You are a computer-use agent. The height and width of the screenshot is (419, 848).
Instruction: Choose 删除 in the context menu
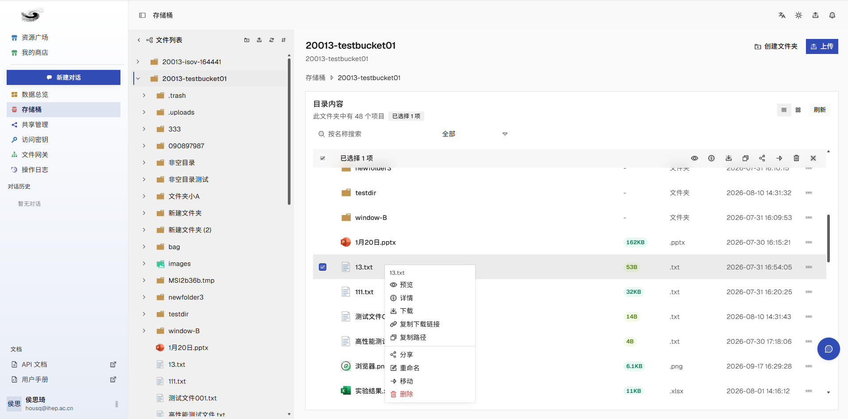point(430,394)
